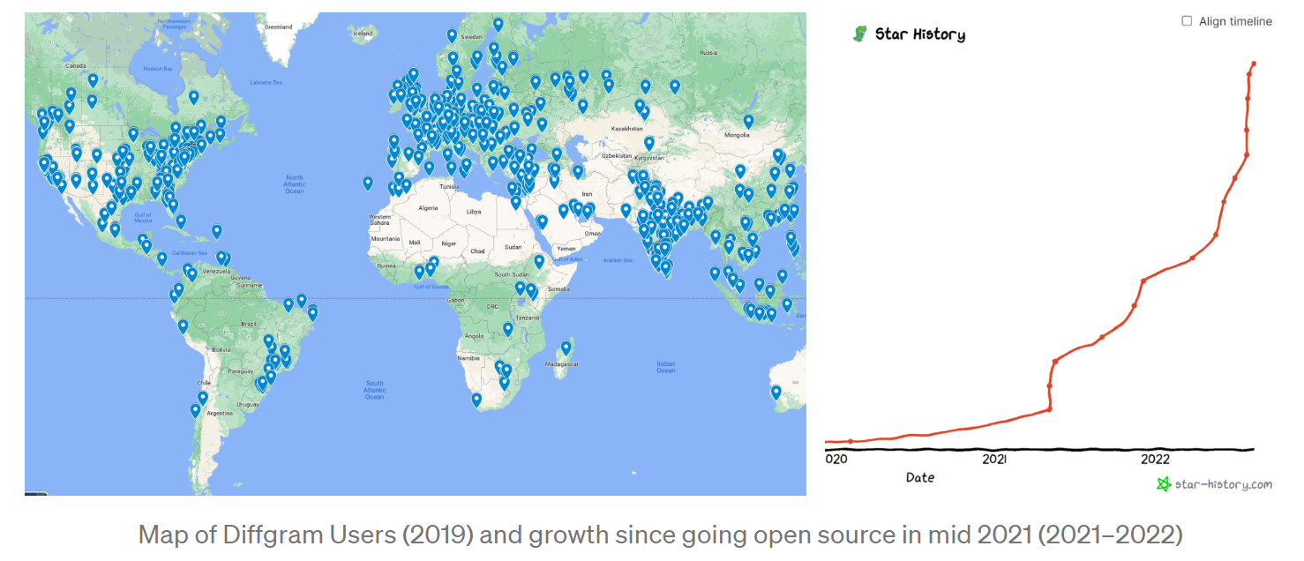1304x561 pixels.
Task: Click the southernmost pin in South America
Action: click(x=196, y=410)
